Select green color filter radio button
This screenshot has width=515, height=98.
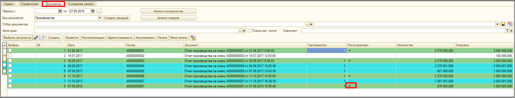point(5,71)
